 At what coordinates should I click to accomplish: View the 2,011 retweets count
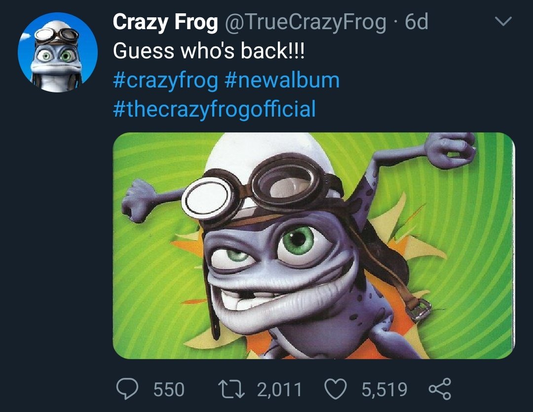coord(279,390)
